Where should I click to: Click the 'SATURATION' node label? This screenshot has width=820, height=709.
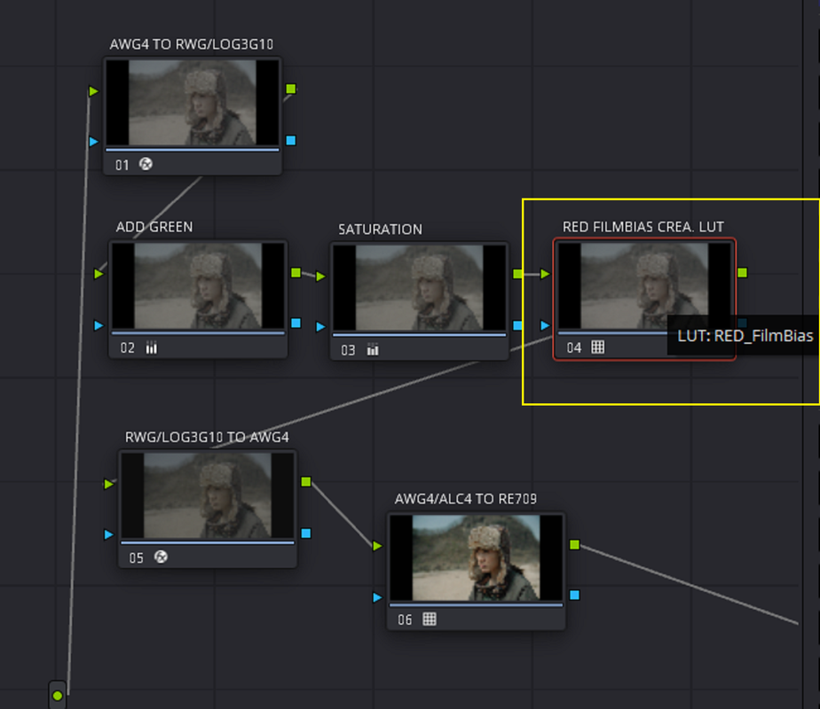click(x=380, y=230)
